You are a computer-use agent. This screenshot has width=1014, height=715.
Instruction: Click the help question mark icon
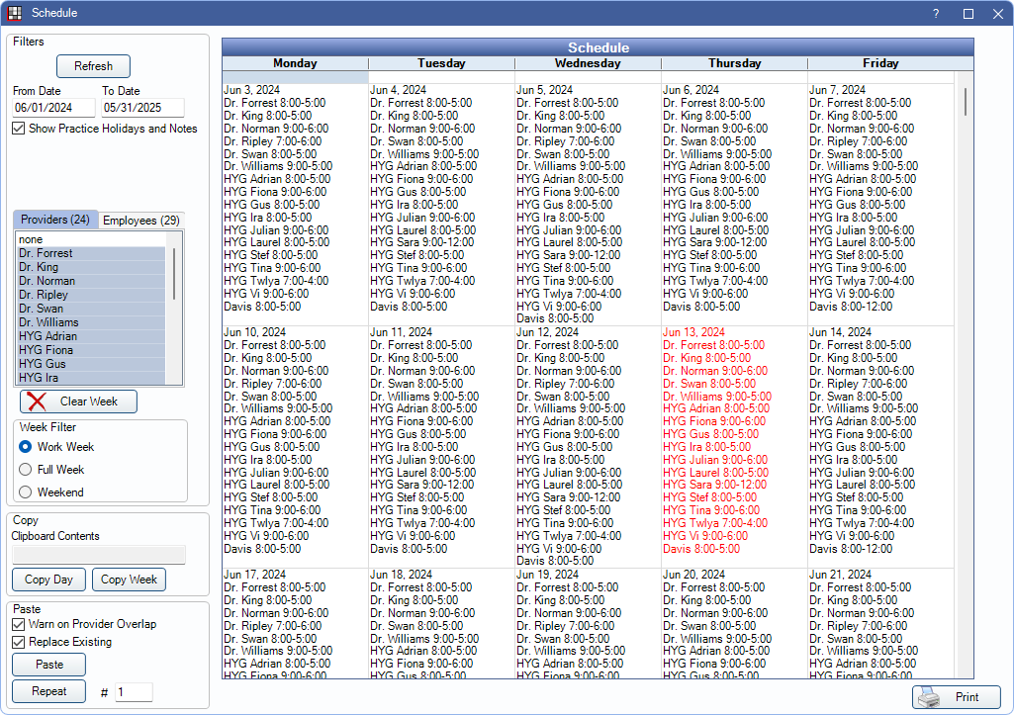pos(936,14)
